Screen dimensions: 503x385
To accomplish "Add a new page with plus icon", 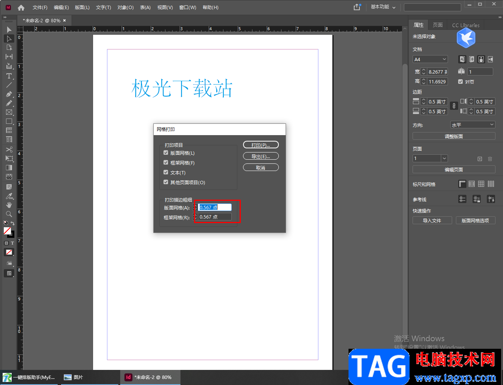I will [480, 159].
